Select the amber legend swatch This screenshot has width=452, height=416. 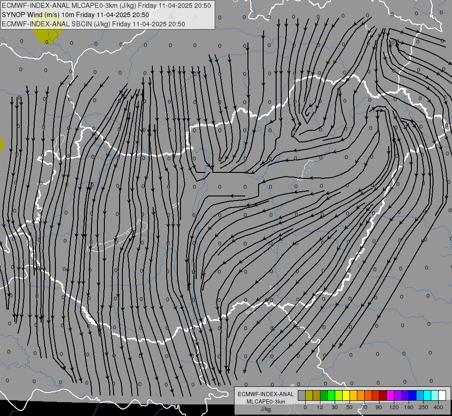[353, 395]
